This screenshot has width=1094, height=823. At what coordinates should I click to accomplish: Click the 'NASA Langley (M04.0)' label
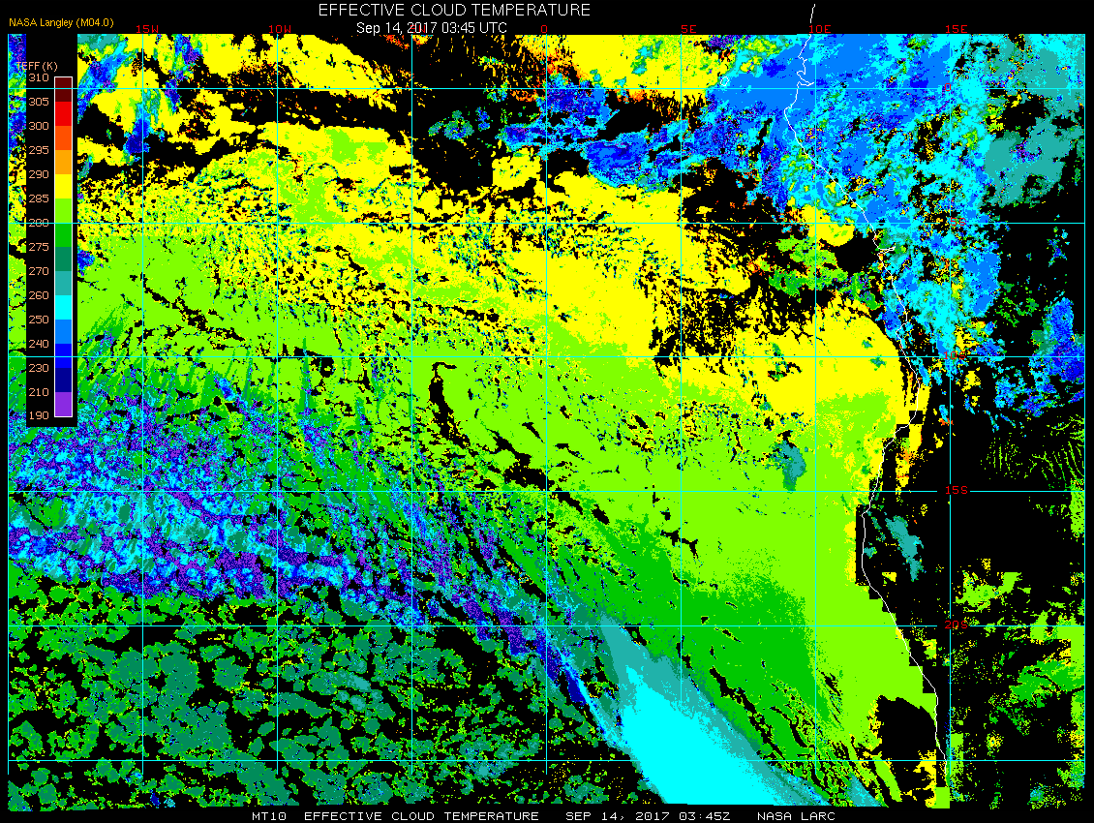point(61,22)
